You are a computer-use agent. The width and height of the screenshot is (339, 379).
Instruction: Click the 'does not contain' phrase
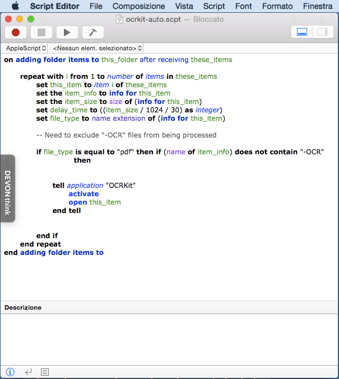coord(266,152)
